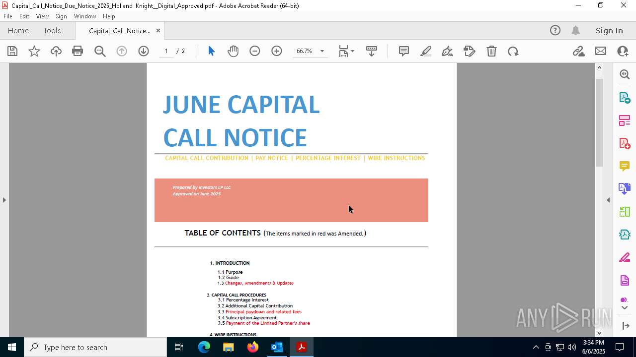The width and height of the screenshot is (636, 357).
Task: Share this file with other people
Action: pos(623,51)
